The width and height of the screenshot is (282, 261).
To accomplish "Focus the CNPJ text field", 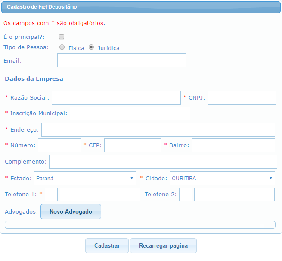I will (242, 98).
